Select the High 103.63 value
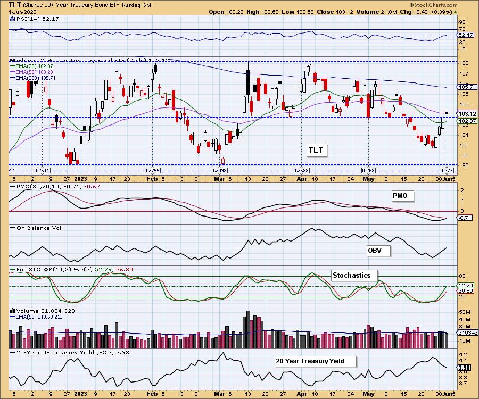The width and height of the screenshot is (479, 399). pyautogui.click(x=262, y=12)
